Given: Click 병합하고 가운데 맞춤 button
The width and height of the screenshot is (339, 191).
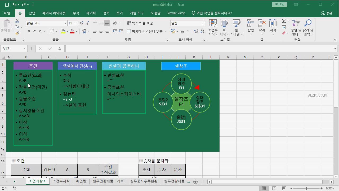Looking at the screenshot, I should (x=145, y=31).
